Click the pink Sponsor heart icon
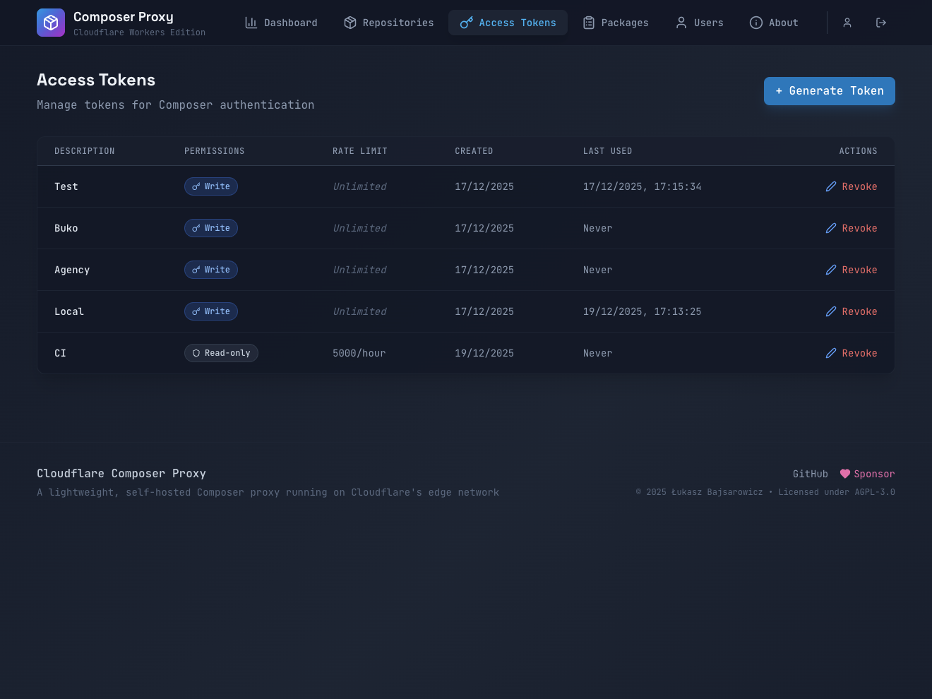 [x=845, y=474]
